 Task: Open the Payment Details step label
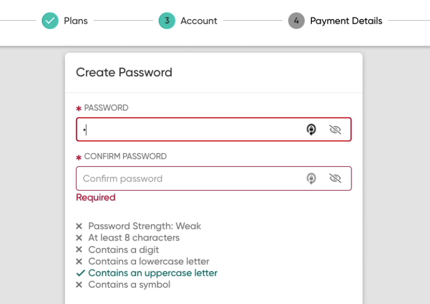pos(346,21)
